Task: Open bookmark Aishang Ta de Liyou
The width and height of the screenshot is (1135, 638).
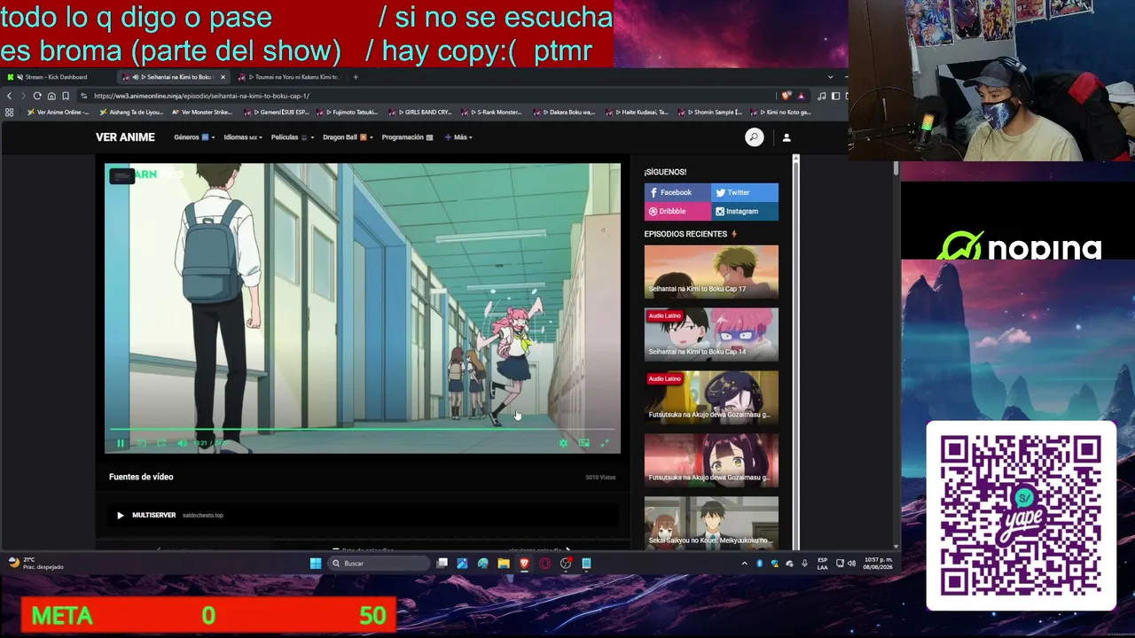Action: 130,113
